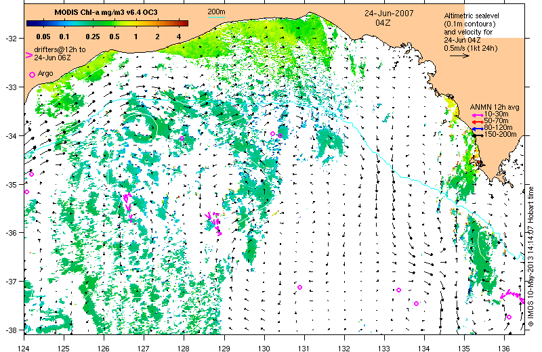Click the Argo float marker near 128E 34S
Viewport: 542px width, 352px height.
pyautogui.click(x=182, y=139)
